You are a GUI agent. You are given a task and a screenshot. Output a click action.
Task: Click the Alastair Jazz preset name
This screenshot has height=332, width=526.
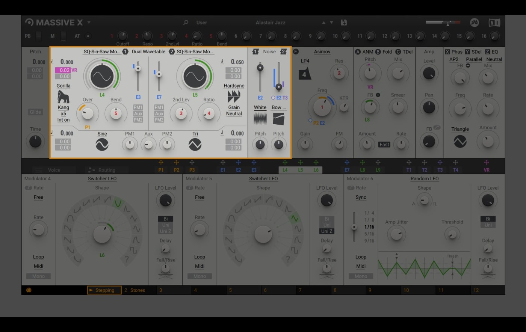pos(271,23)
